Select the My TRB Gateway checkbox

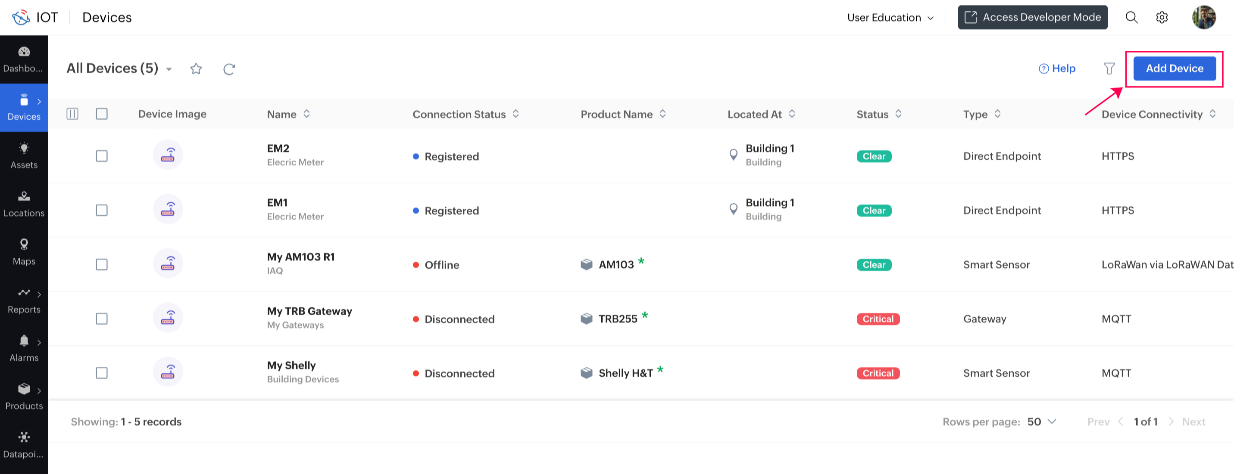[x=102, y=319]
